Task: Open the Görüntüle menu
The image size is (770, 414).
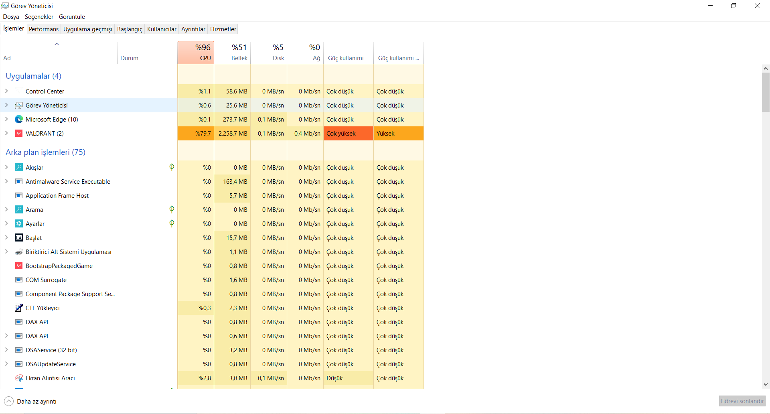Action: [x=72, y=17]
